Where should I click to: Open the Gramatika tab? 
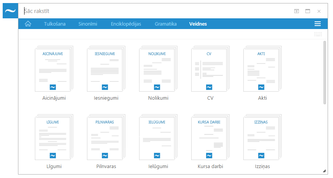[166, 24]
